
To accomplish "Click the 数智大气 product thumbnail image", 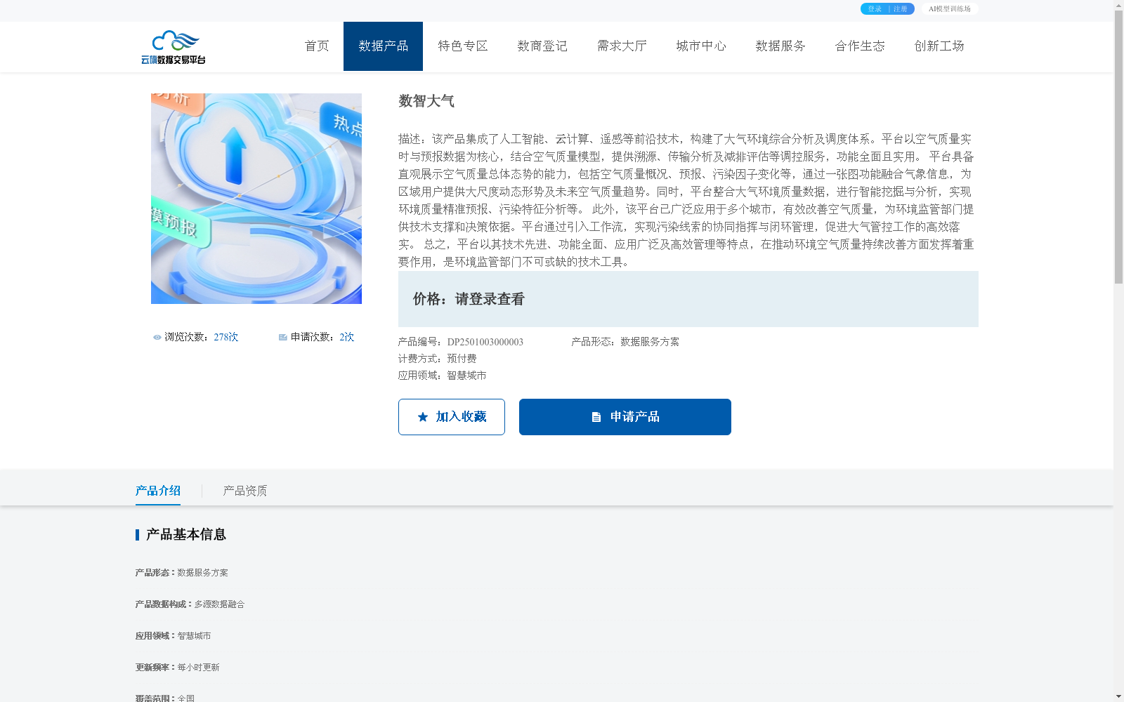I will point(256,199).
